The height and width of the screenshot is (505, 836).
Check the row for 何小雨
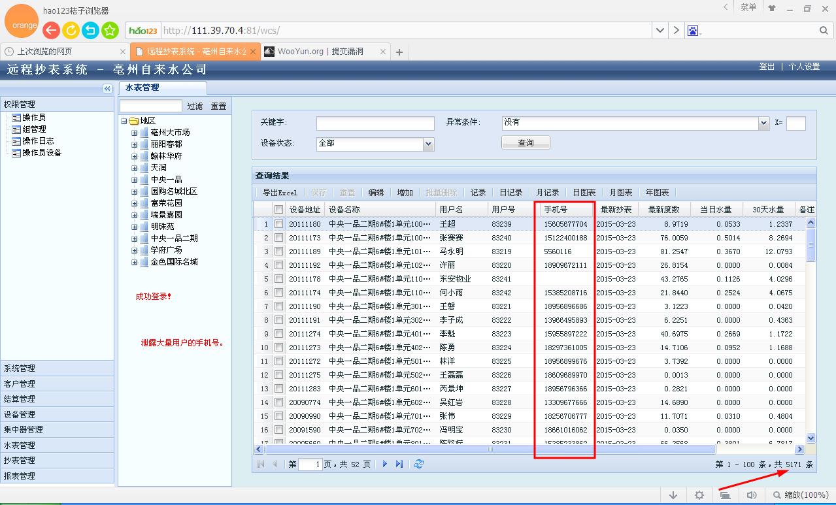click(279, 293)
